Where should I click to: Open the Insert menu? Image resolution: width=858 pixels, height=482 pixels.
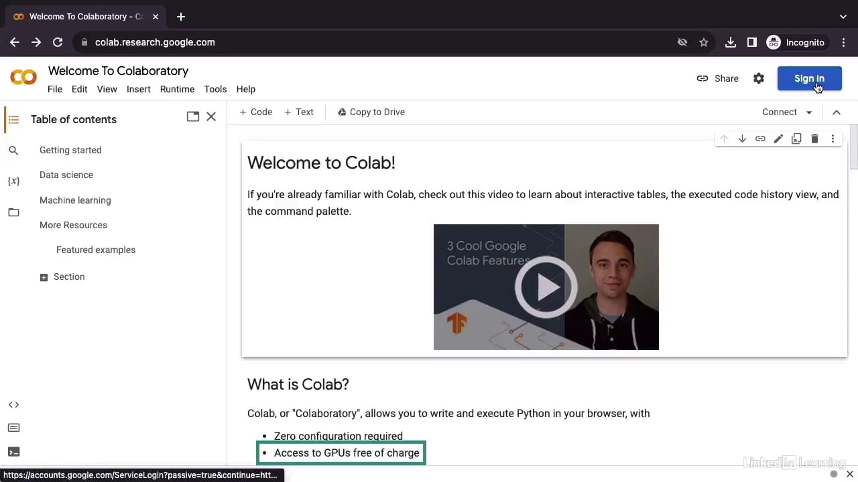click(x=139, y=89)
